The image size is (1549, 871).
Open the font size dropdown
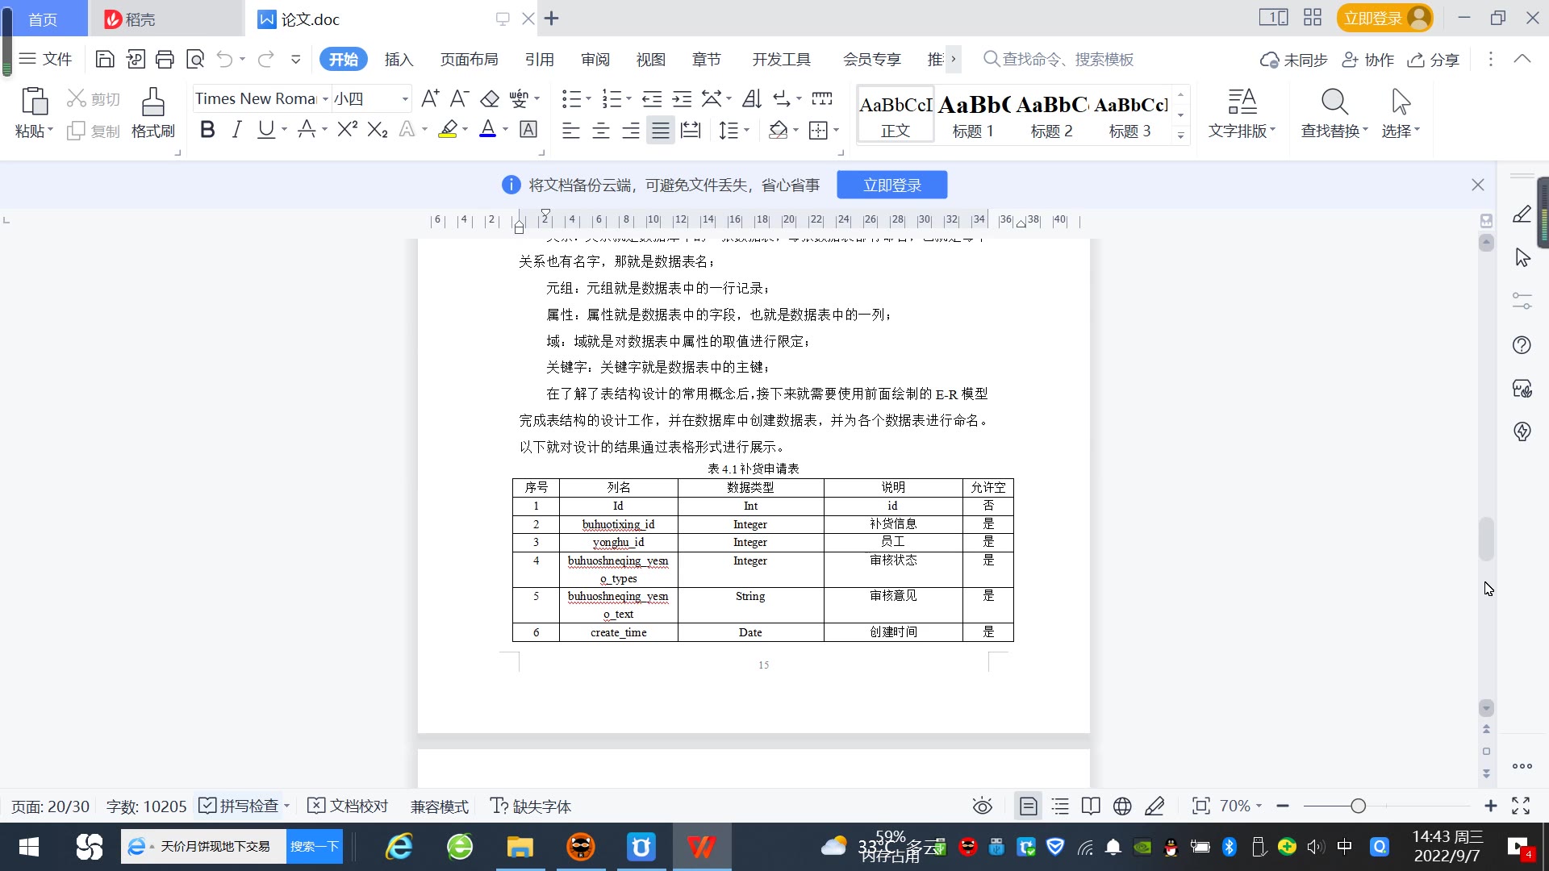405,98
